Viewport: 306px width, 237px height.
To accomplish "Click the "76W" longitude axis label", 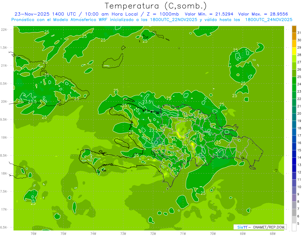I will click(x=33, y=234).
